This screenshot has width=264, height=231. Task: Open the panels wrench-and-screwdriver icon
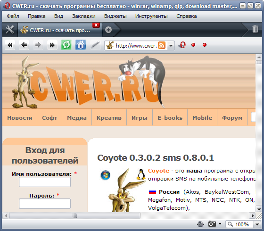10,30
